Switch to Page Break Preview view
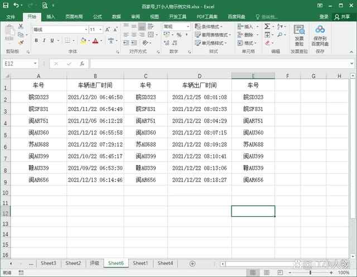The image size is (357, 277). coord(280,272)
